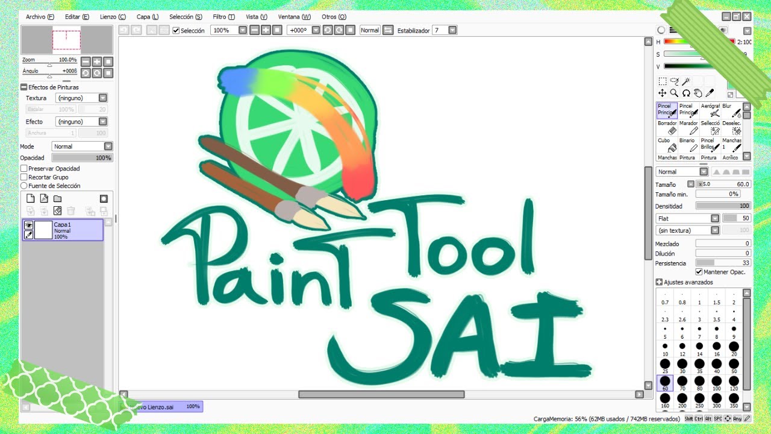Choose the Cubo bucket tool
The width and height of the screenshot is (771, 434).
click(667, 145)
